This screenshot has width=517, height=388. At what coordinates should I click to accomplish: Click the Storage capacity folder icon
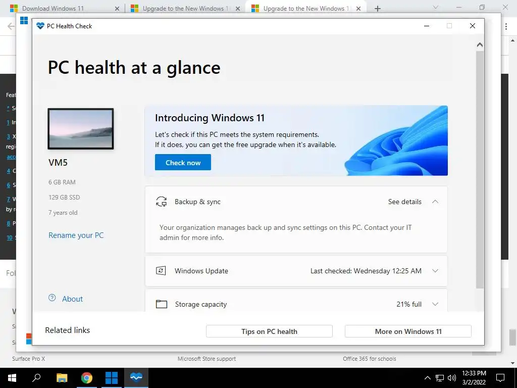[161, 304]
